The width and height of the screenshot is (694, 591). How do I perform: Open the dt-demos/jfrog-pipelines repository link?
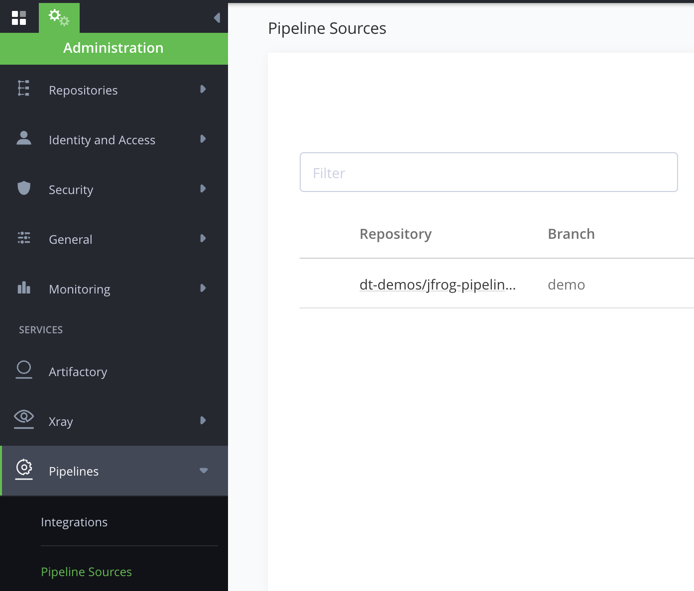click(438, 284)
